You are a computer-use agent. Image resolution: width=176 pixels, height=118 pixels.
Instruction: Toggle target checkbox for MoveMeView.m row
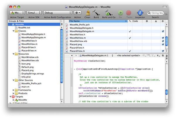coord(163,38)
